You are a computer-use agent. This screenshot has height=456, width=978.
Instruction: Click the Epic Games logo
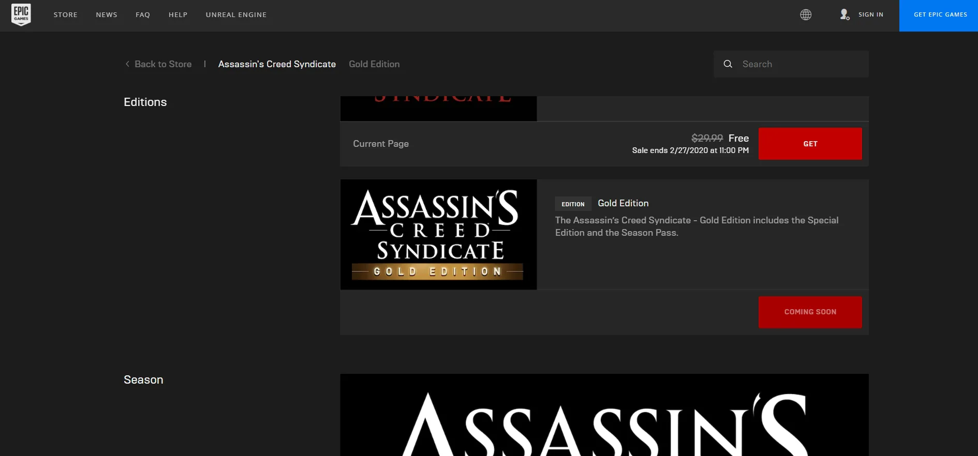pos(21,14)
